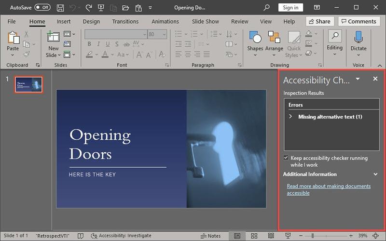Viewport: 386px width, 241px height.
Task: Open the Comments button
Action: click(x=359, y=22)
